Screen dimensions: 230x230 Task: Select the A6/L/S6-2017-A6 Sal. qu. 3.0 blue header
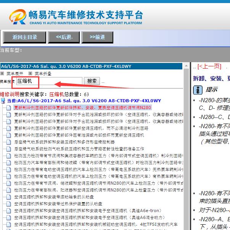point(91,66)
